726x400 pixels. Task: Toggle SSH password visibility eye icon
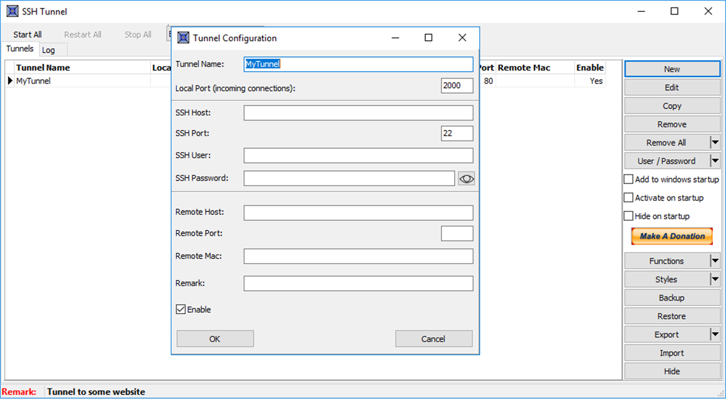click(466, 179)
